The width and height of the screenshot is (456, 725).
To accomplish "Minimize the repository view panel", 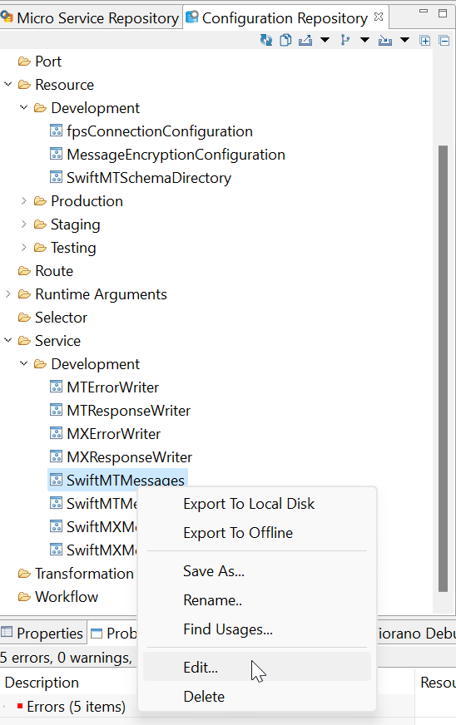I will [x=423, y=12].
